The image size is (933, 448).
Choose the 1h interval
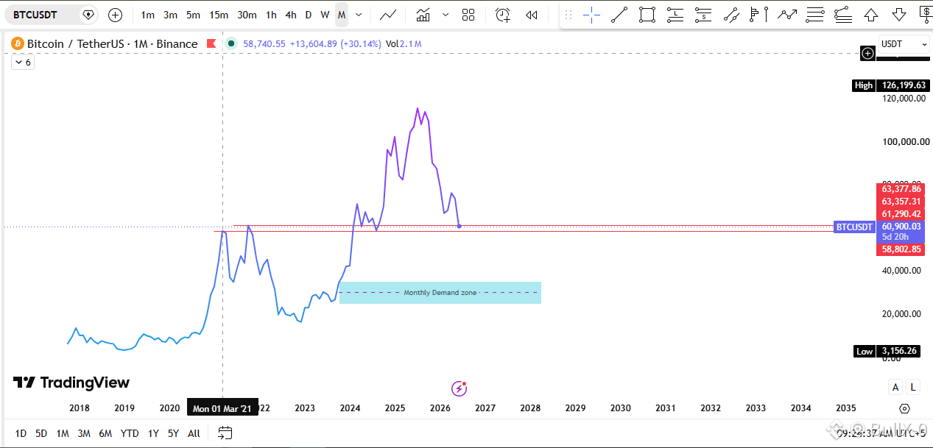[x=272, y=15]
